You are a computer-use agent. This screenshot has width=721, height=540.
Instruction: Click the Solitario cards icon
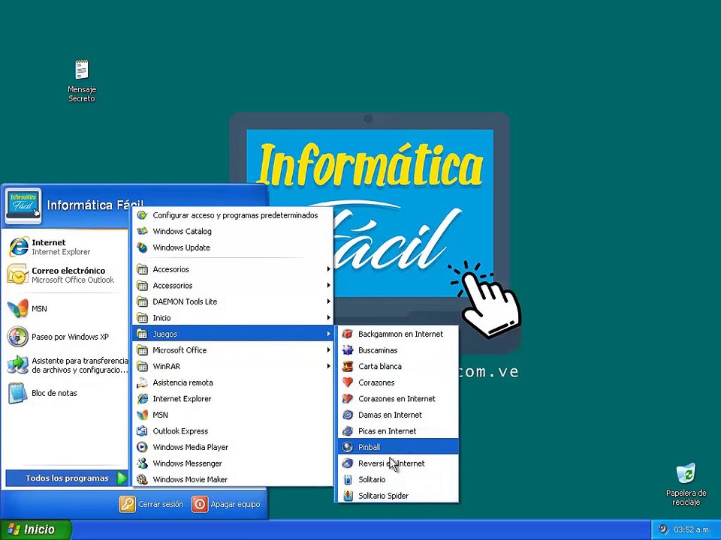[348, 479]
